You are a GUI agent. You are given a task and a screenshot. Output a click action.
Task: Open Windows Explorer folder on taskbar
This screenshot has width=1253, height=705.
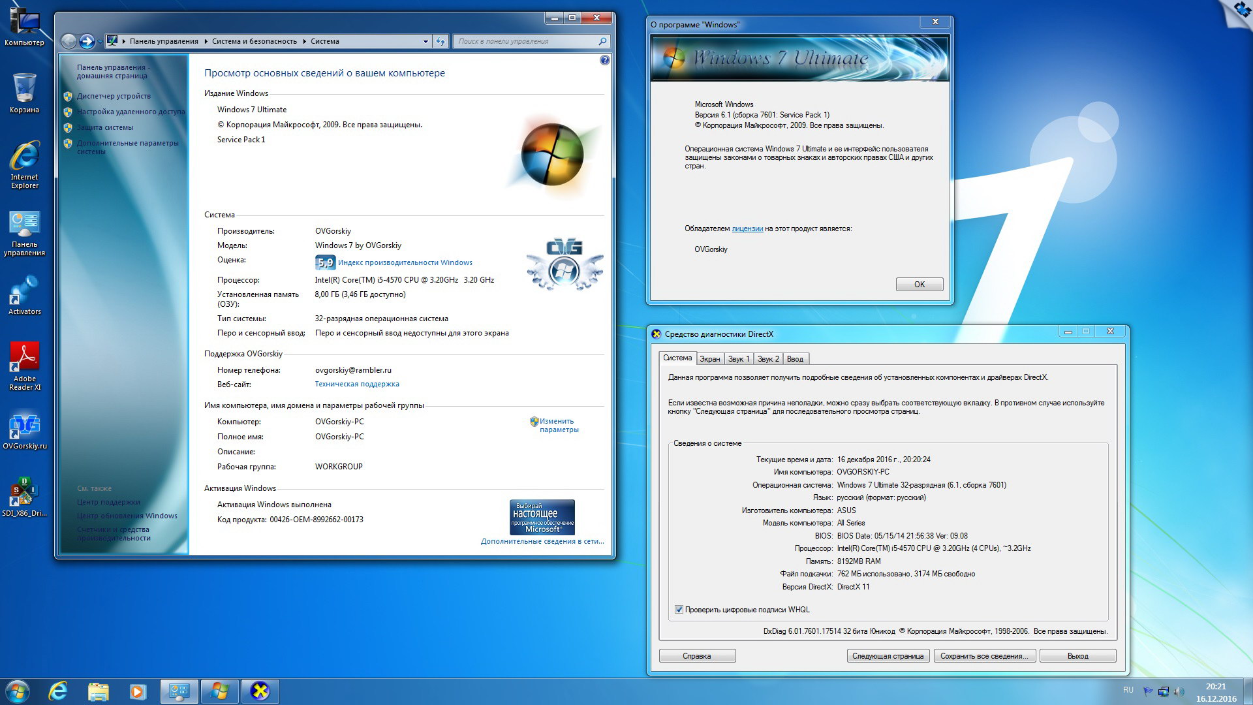(x=98, y=691)
